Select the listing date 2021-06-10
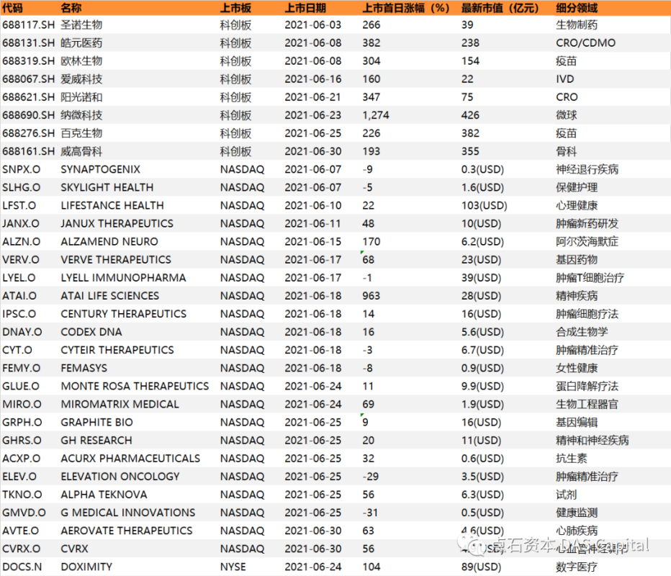 pos(312,205)
